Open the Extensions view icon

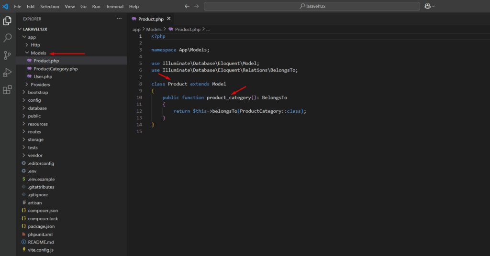pyautogui.click(x=7, y=89)
